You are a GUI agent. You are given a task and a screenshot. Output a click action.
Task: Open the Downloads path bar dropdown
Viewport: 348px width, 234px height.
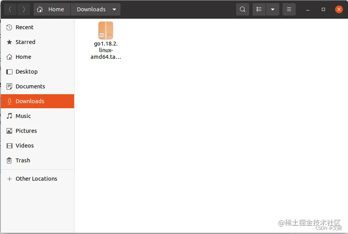(x=96, y=9)
